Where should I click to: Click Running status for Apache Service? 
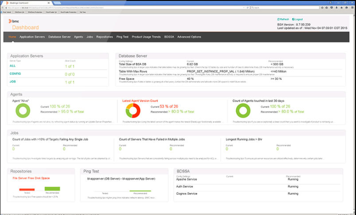point(293,179)
